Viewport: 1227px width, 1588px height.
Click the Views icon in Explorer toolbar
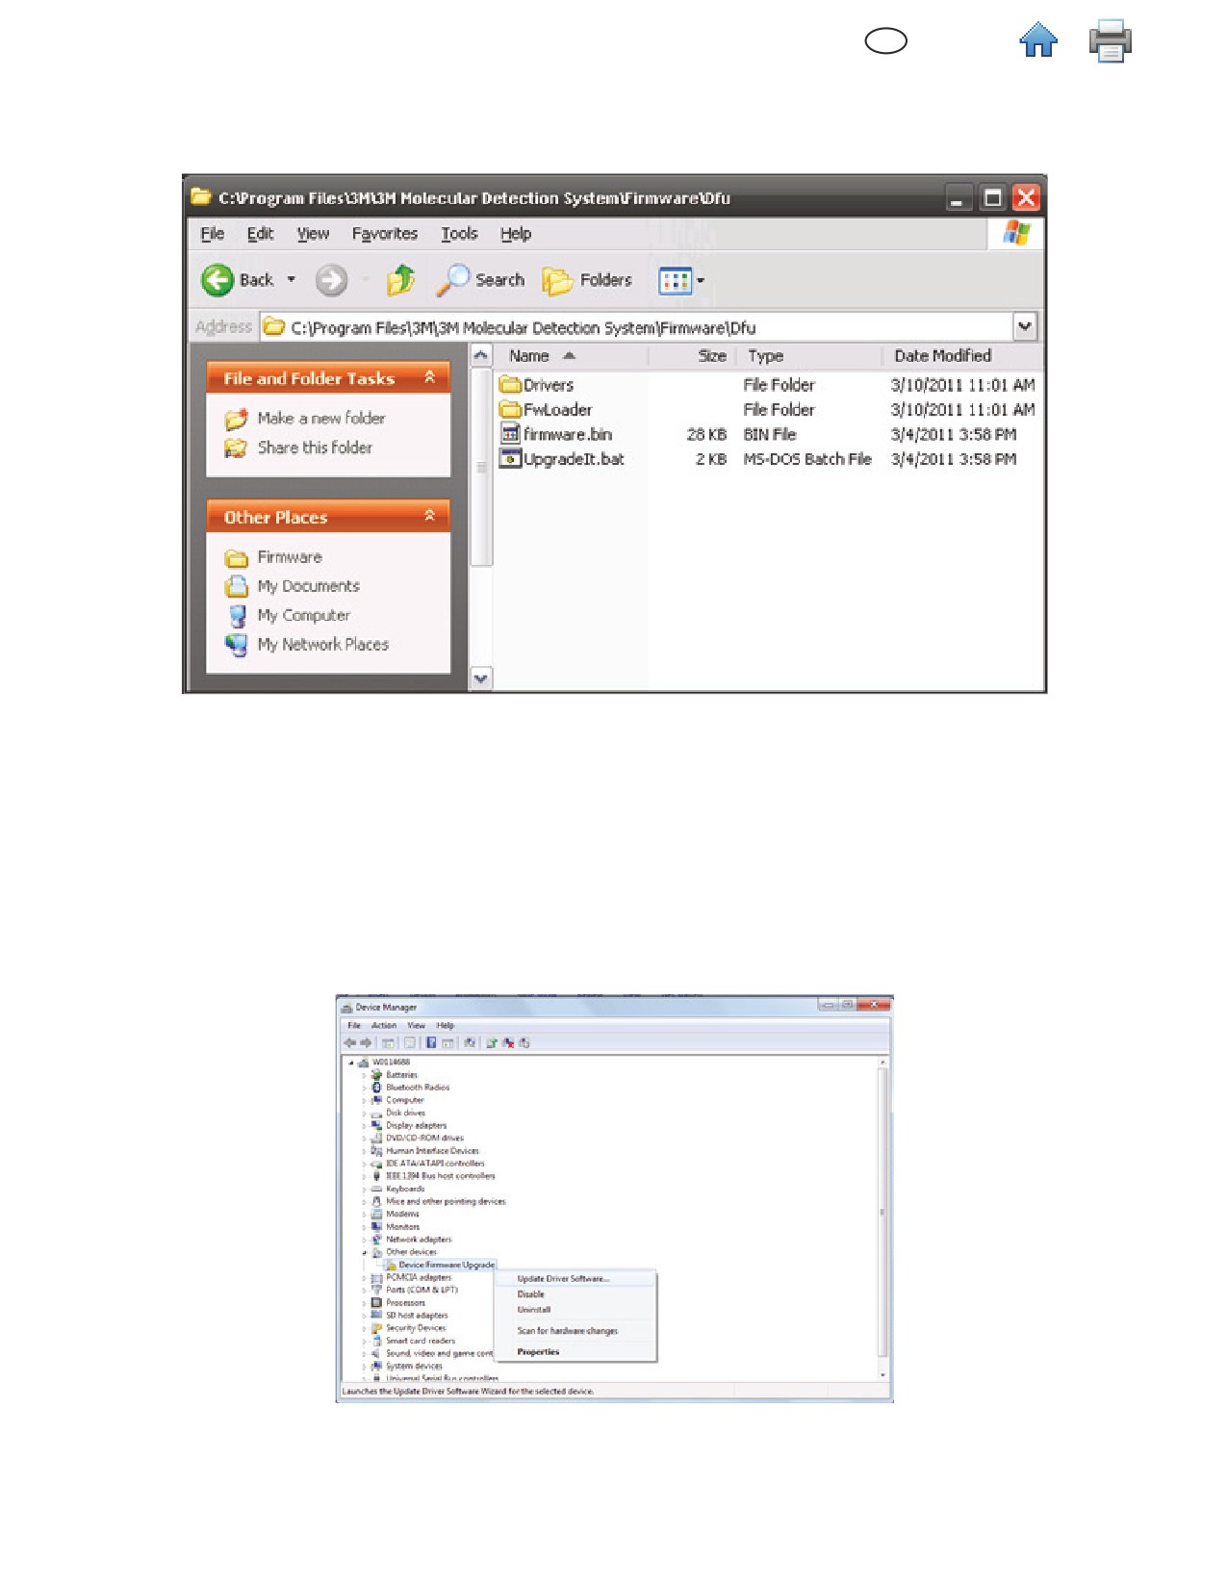pos(675,281)
